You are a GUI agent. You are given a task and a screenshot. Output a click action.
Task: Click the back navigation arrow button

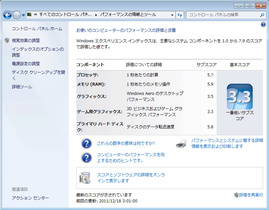click(7, 15)
